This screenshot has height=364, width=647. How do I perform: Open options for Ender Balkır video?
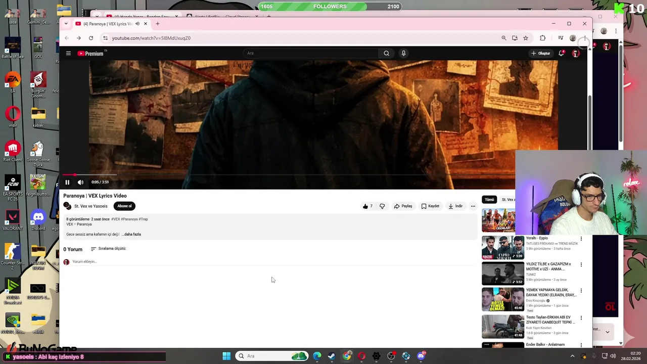click(581, 345)
